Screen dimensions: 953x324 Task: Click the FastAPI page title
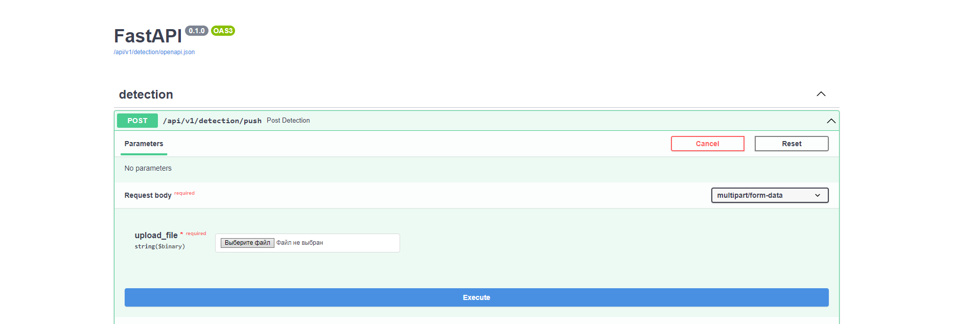coord(148,36)
